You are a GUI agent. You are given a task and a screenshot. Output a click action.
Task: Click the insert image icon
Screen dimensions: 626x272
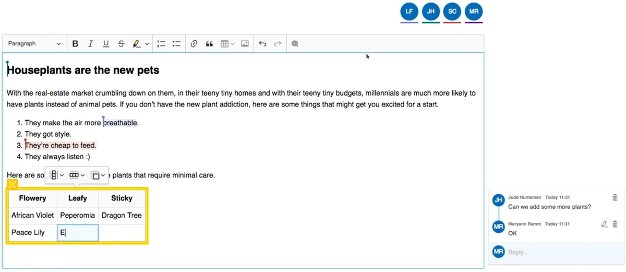coord(245,44)
